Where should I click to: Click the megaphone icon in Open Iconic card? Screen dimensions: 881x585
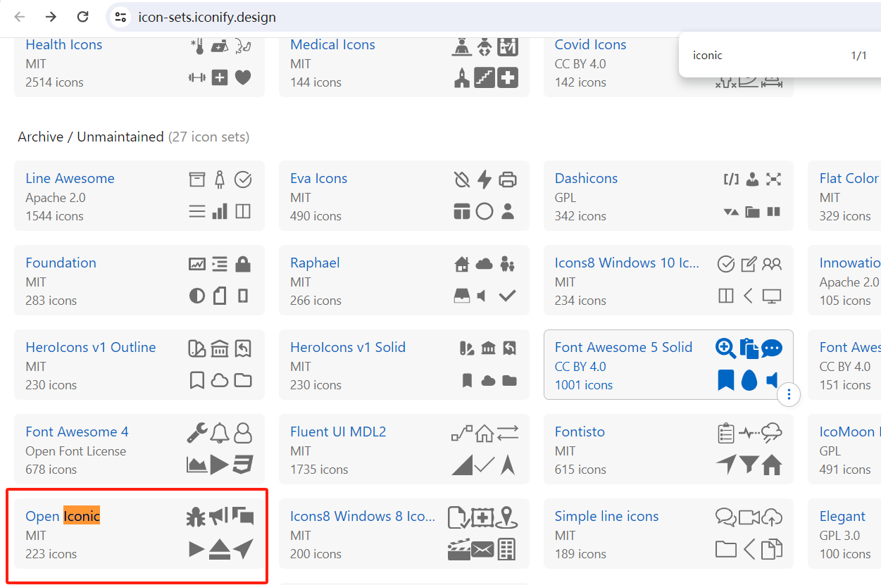click(x=219, y=516)
